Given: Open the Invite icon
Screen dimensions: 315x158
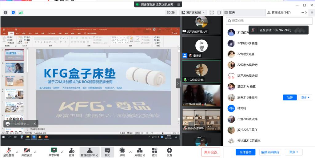Looking at the screenshot, I should click(71, 151).
